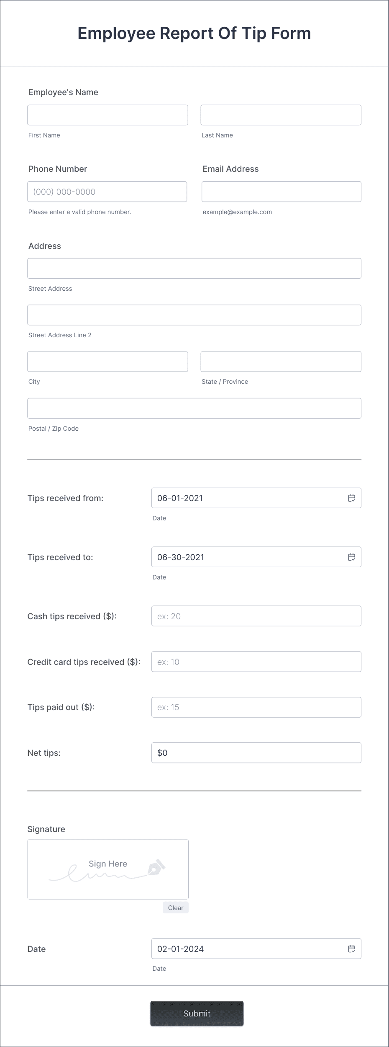Select the Credit card tips received field
The height and width of the screenshot is (1047, 389).
[x=256, y=662]
